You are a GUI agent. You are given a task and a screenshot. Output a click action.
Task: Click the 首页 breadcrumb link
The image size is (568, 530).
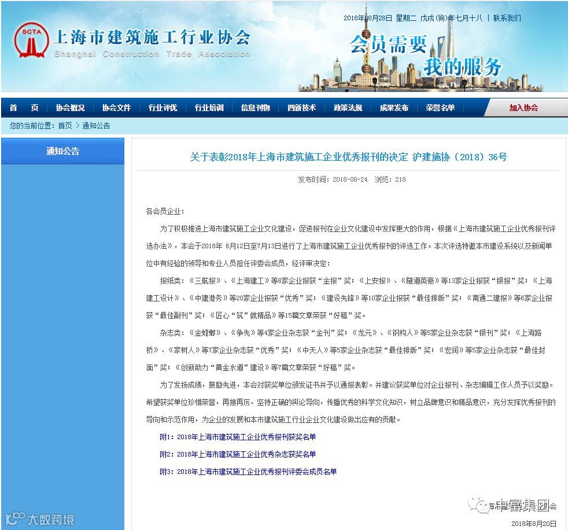pos(65,126)
